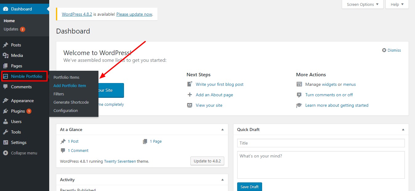Click the Collapse menu arrow icon
Image resolution: width=415 pixels, height=191 pixels.
point(6,153)
